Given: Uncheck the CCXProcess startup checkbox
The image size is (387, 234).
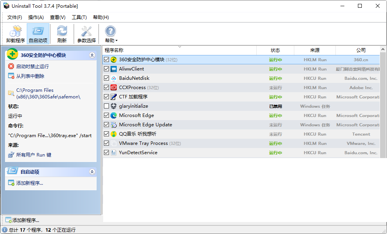Looking at the screenshot, I should (106, 88).
